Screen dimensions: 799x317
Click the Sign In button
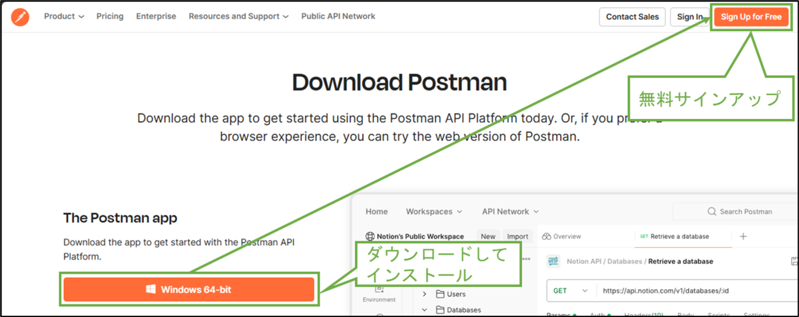point(690,17)
